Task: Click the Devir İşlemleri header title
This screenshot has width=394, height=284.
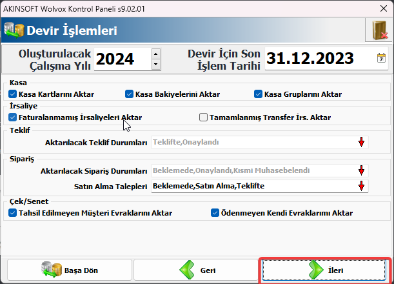Action: point(72,30)
